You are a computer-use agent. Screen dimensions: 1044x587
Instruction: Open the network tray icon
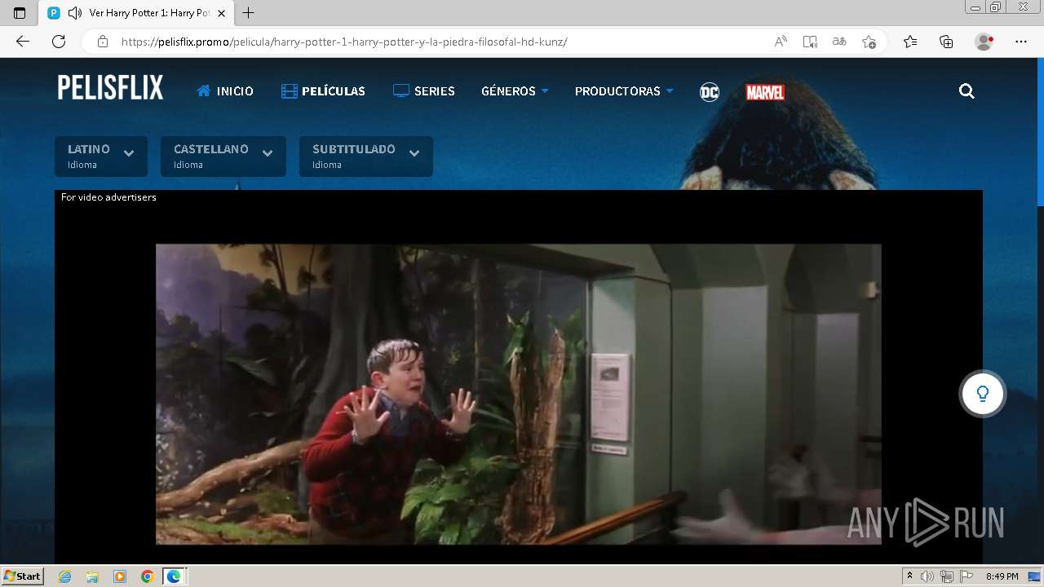(x=947, y=576)
